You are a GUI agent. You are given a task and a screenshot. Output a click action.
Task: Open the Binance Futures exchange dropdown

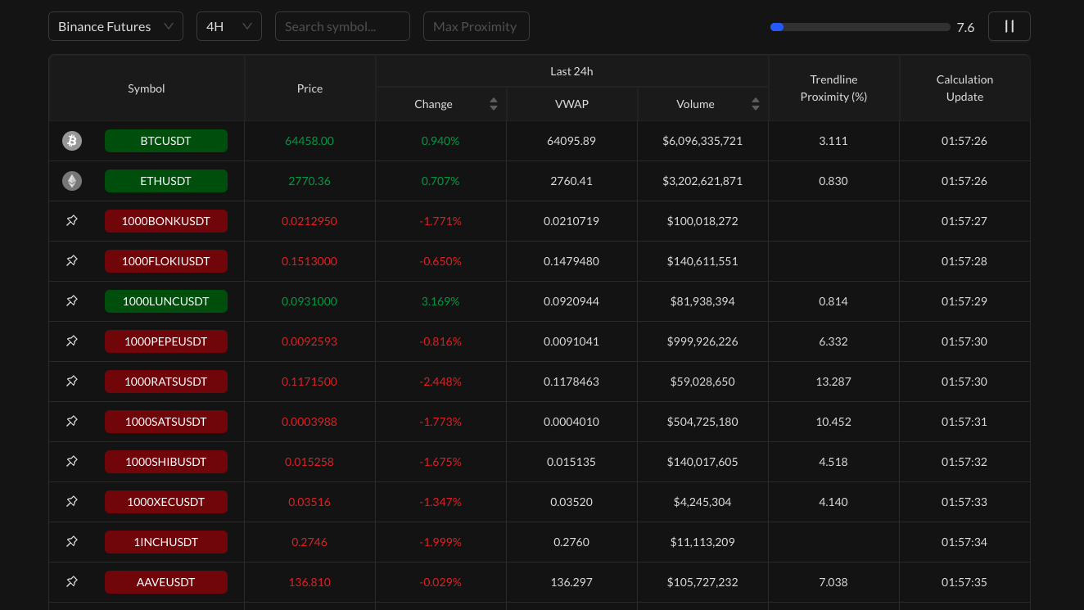[x=115, y=26]
